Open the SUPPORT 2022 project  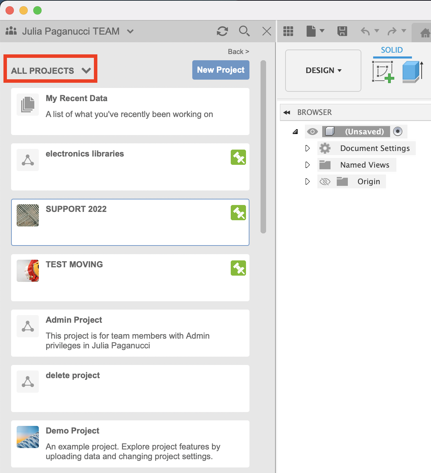[x=130, y=222]
